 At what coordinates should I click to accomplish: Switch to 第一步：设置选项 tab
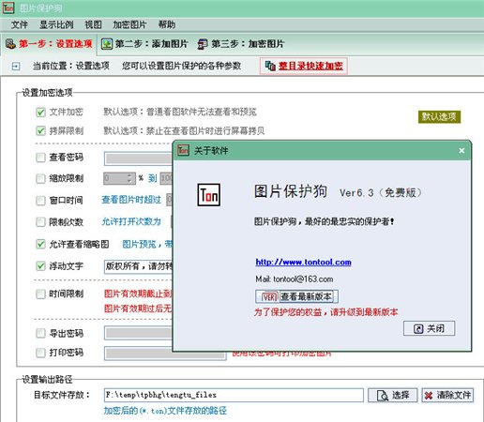click(49, 44)
